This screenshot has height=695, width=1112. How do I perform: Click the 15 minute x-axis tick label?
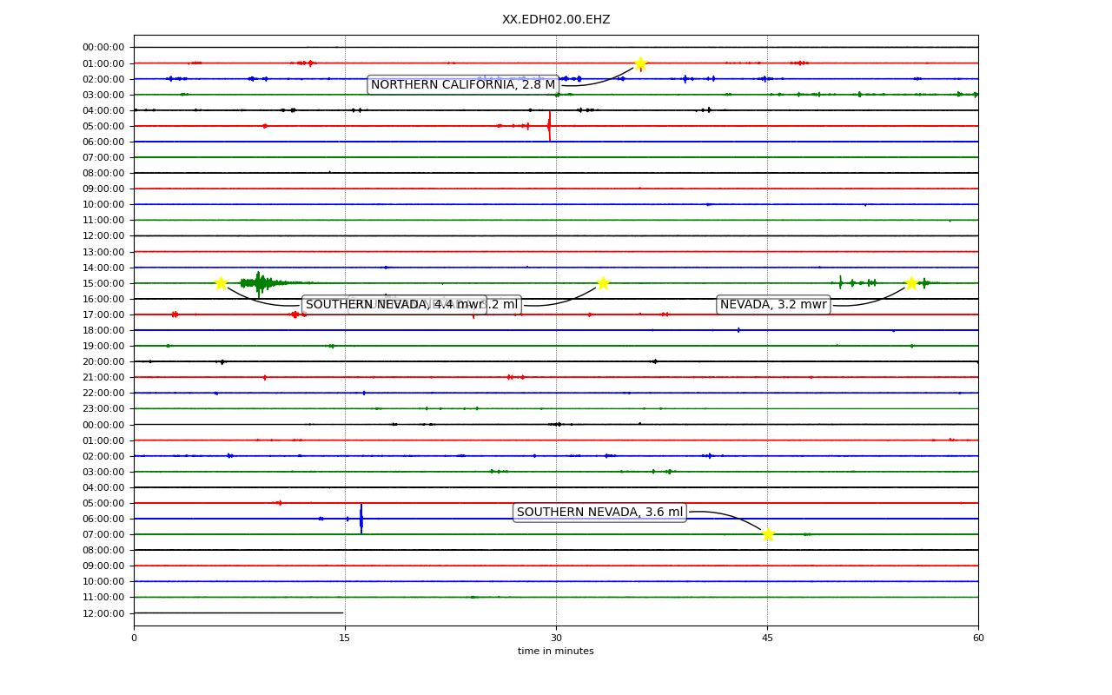click(x=345, y=639)
